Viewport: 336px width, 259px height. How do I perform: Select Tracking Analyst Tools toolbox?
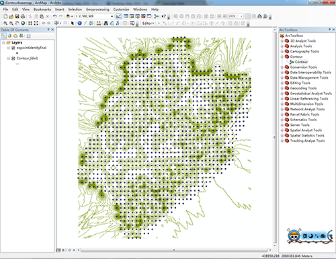coord(307,141)
